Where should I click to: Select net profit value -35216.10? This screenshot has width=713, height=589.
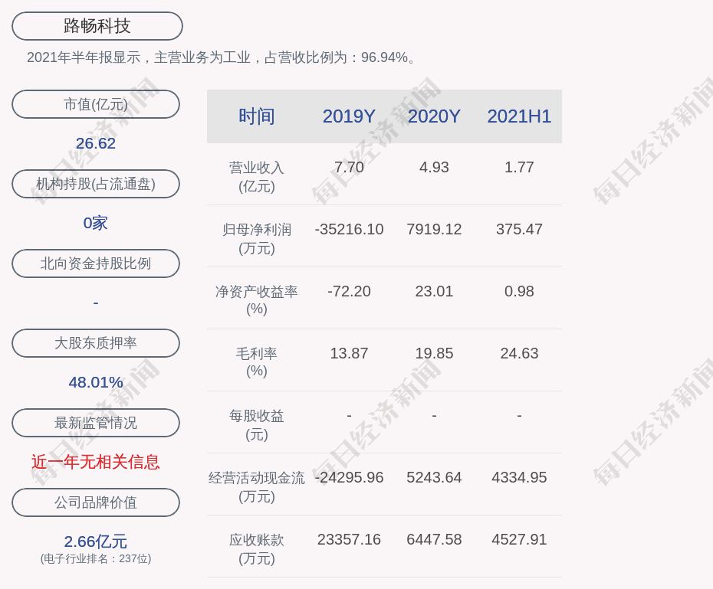click(x=349, y=229)
